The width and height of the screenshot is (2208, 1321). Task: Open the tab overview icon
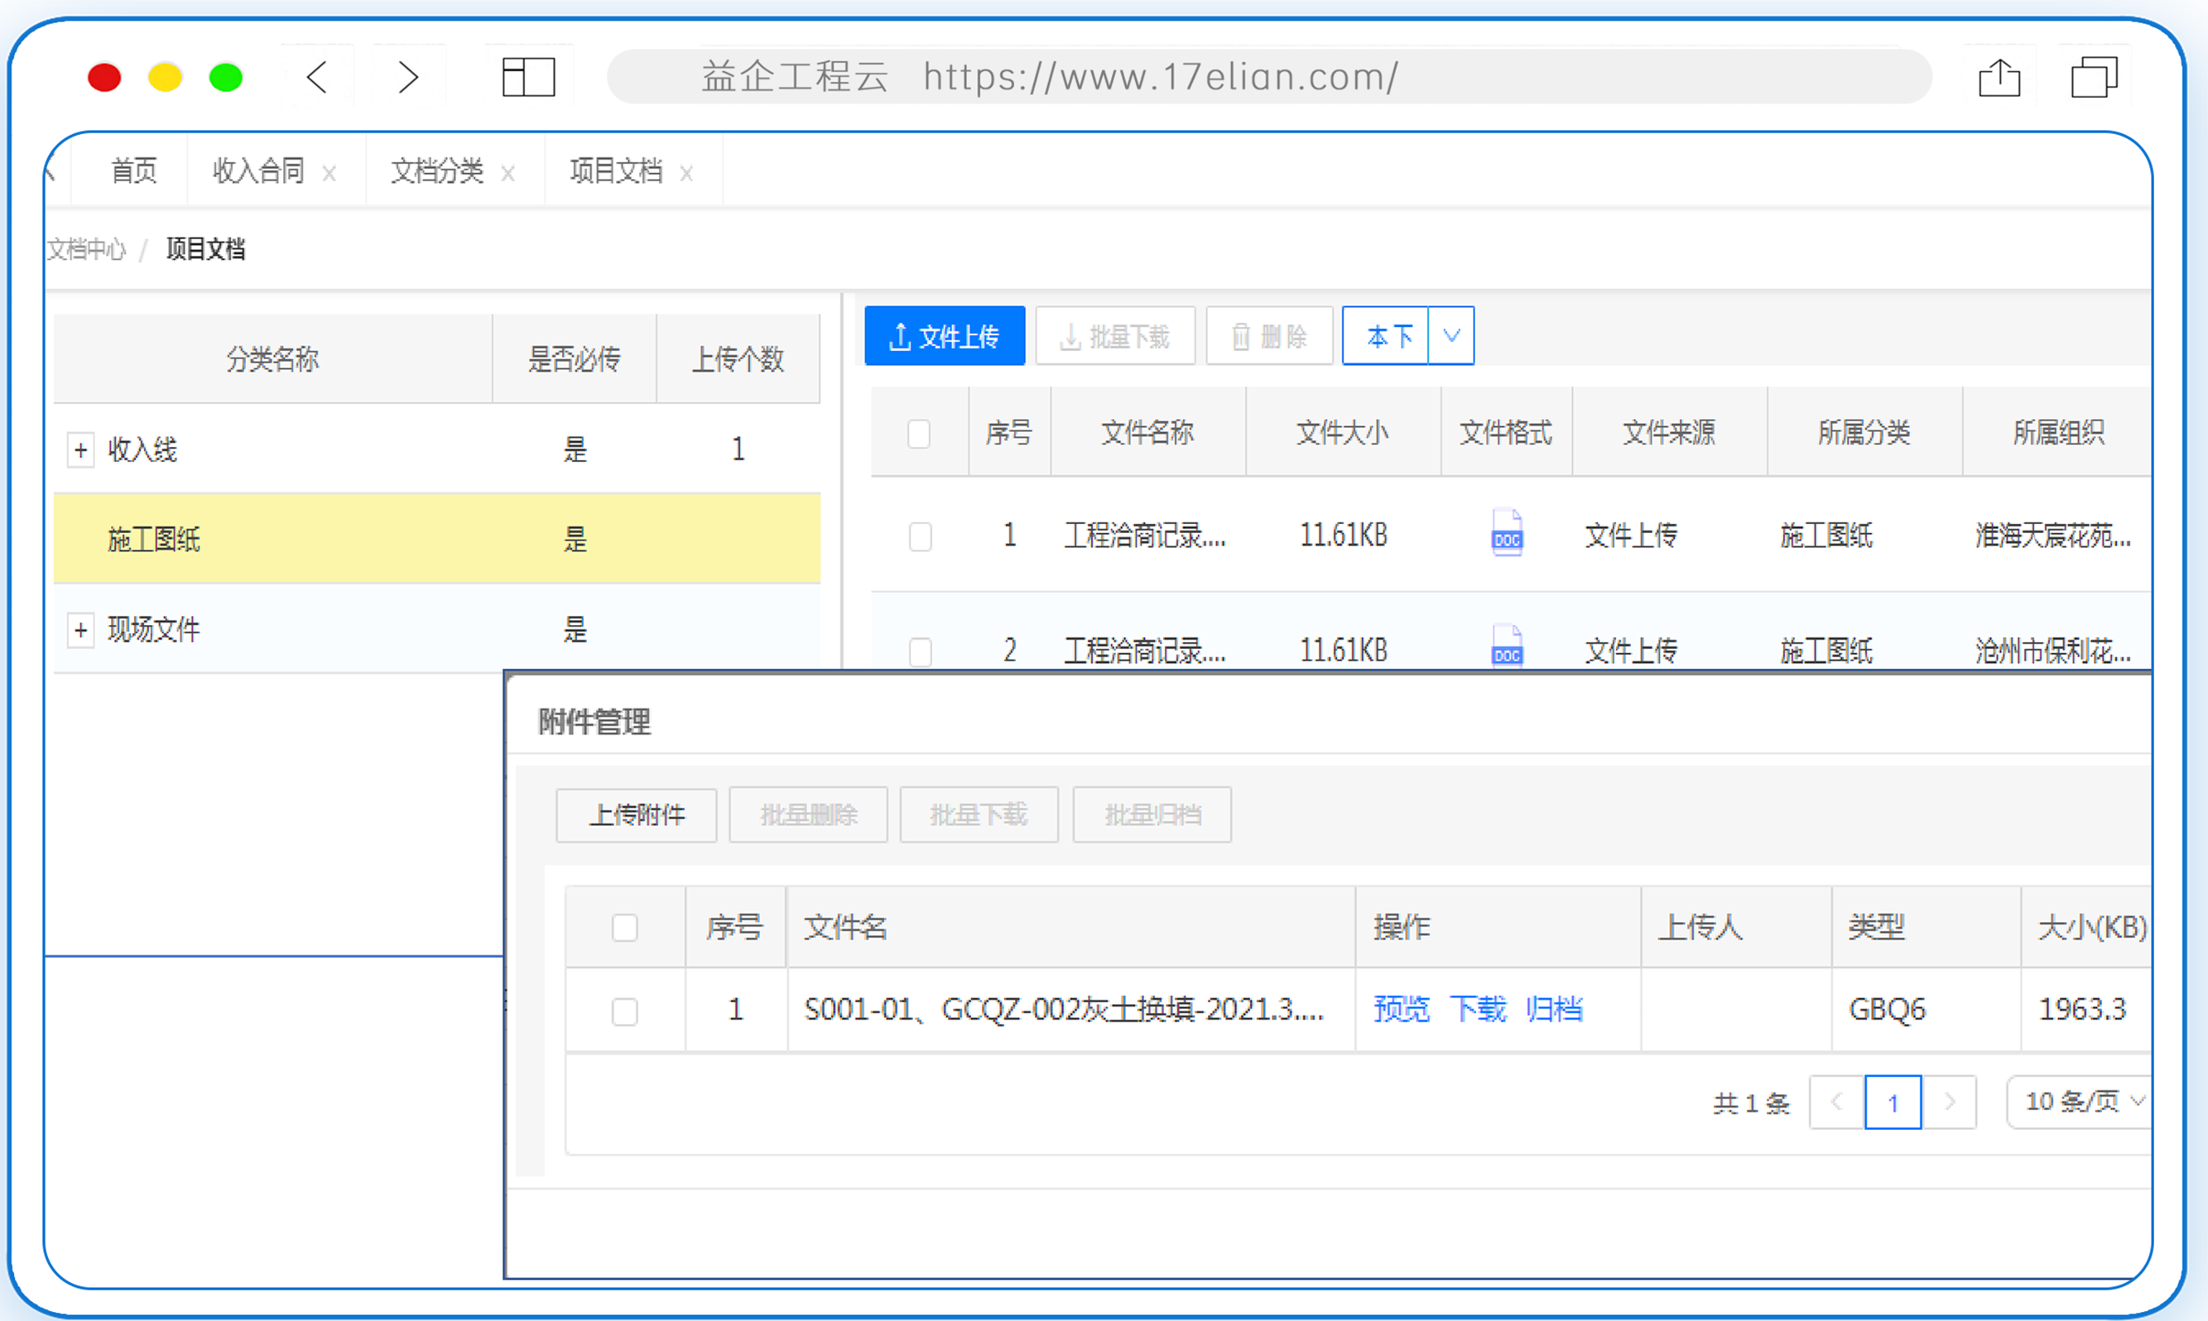(2093, 78)
